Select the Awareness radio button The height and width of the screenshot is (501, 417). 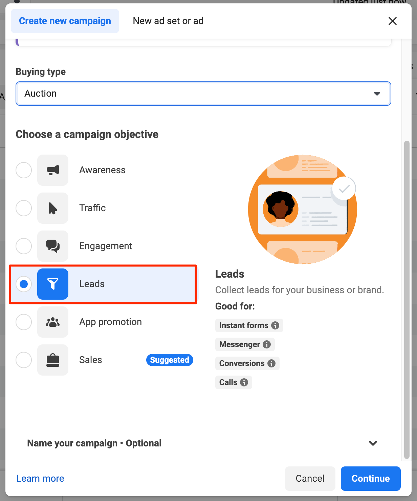pos(23,170)
